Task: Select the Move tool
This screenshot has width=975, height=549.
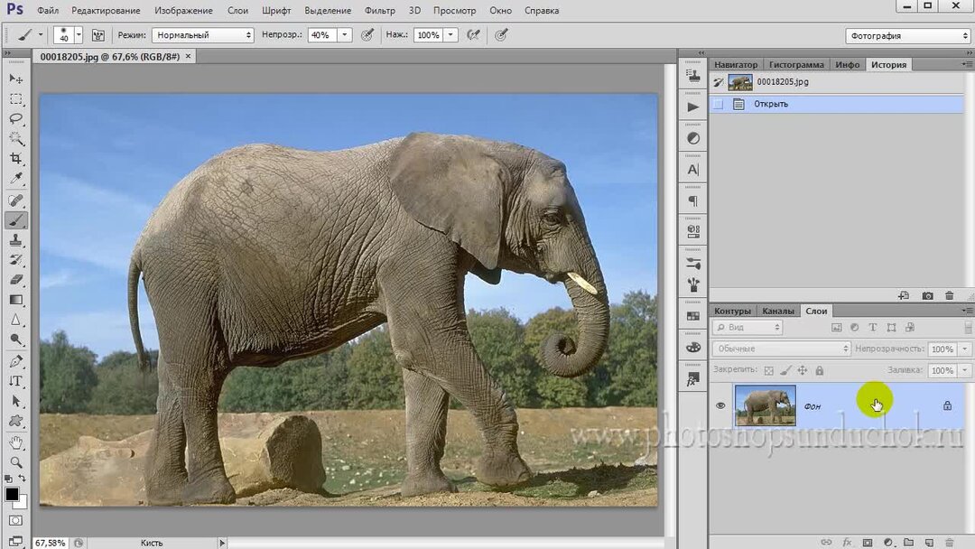Action: click(16, 79)
